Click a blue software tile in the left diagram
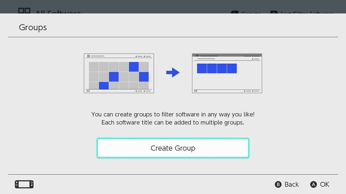 134,67
